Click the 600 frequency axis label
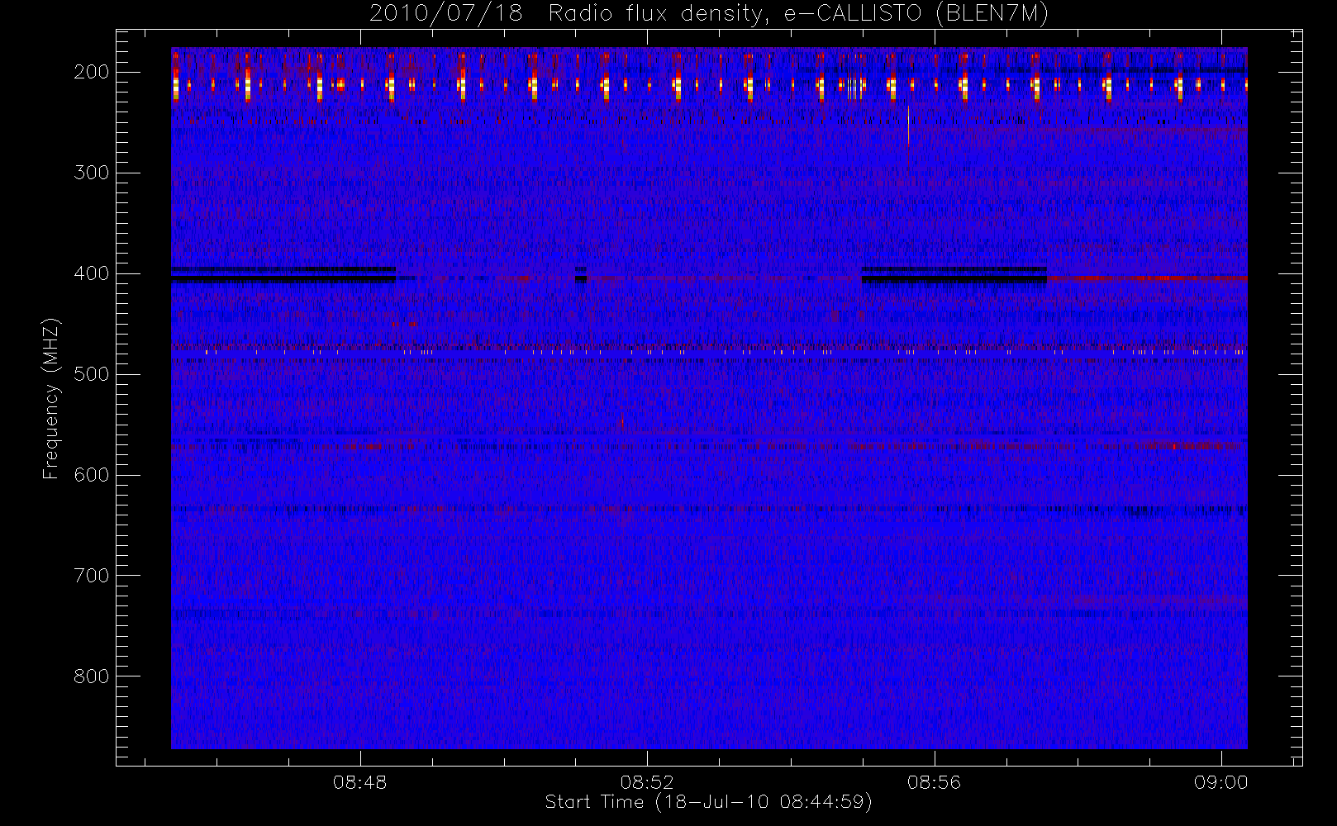Image resolution: width=1337 pixels, height=826 pixels. [92, 475]
